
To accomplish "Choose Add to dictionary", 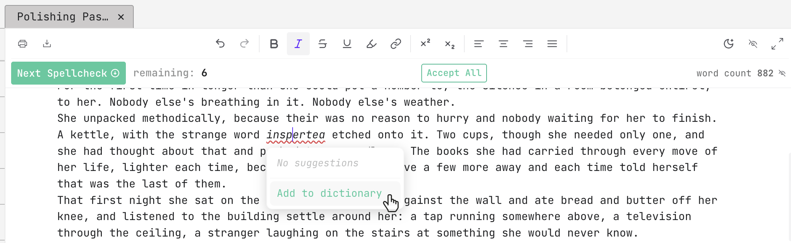I will pyautogui.click(x=335, y=194).
